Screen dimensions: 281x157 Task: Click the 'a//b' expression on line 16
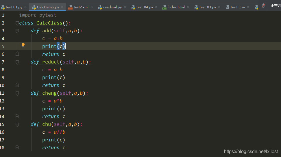click(x=60, y=132)
